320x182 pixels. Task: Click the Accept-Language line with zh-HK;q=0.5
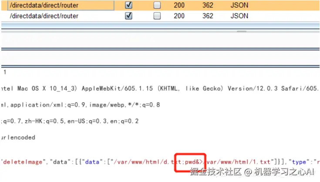(70, 121)
